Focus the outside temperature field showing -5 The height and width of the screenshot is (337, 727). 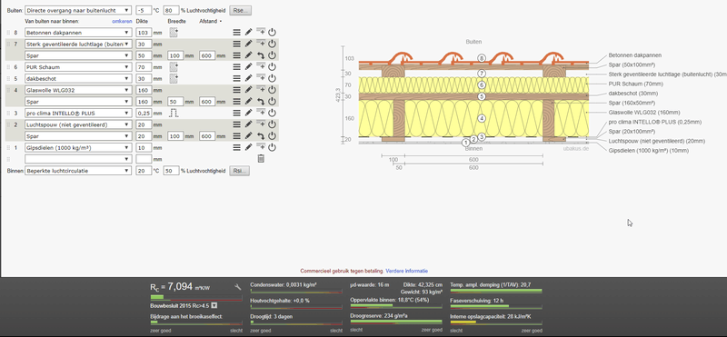tap(144, 10)
